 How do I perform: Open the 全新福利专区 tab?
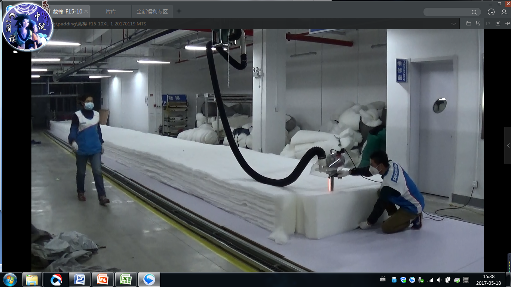(152, 12)
